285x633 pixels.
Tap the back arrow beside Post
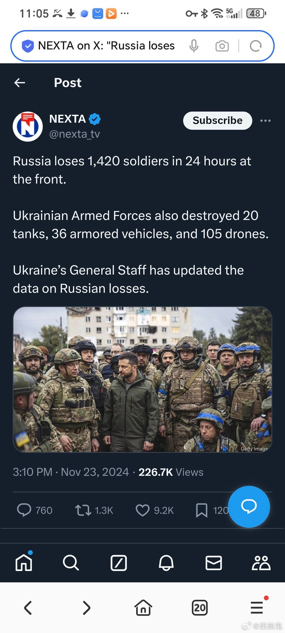[20, 83]
